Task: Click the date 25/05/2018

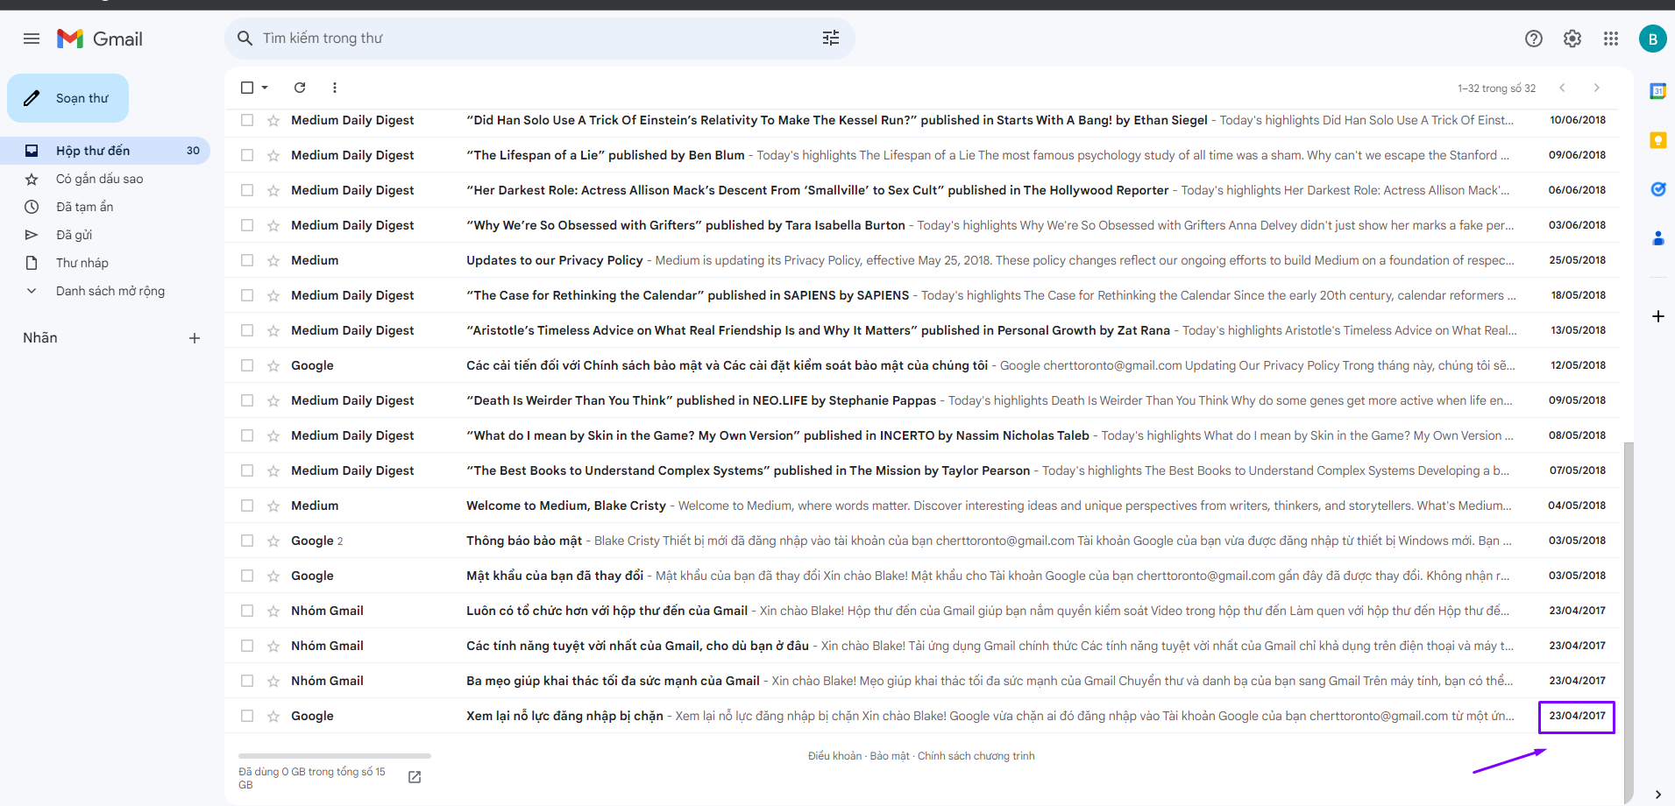Action: point(1578,260)
